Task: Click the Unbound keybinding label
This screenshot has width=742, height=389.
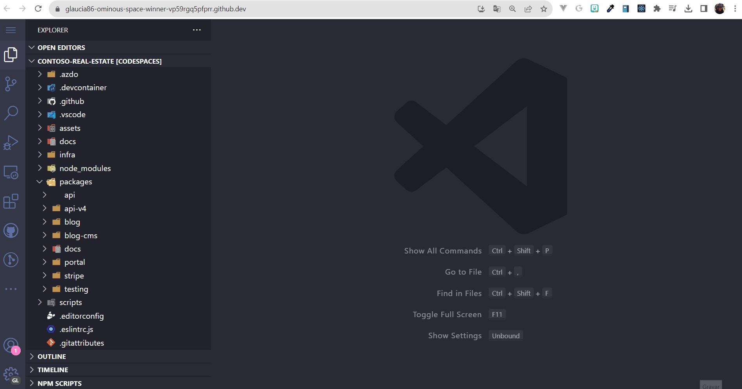Action: [506, 336]
